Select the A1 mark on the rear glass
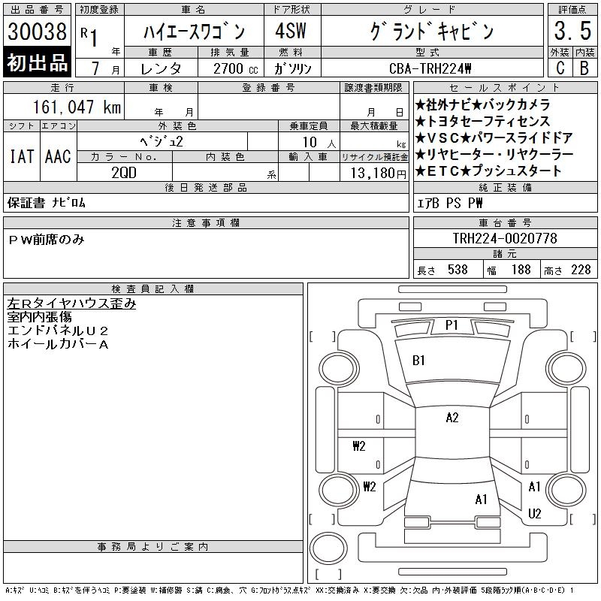 pyautogui.click(x=481, y=500)
